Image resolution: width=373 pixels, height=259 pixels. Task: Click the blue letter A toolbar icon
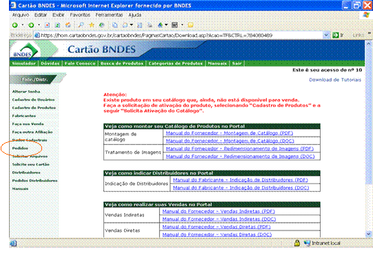[161, 25]
